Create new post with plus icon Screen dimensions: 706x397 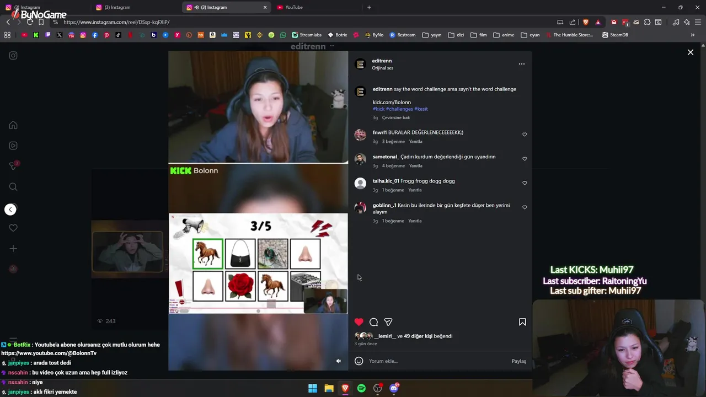(x=13, y=249)
